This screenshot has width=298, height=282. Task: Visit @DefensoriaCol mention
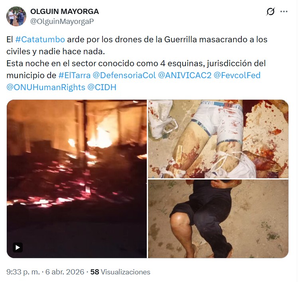124,75
